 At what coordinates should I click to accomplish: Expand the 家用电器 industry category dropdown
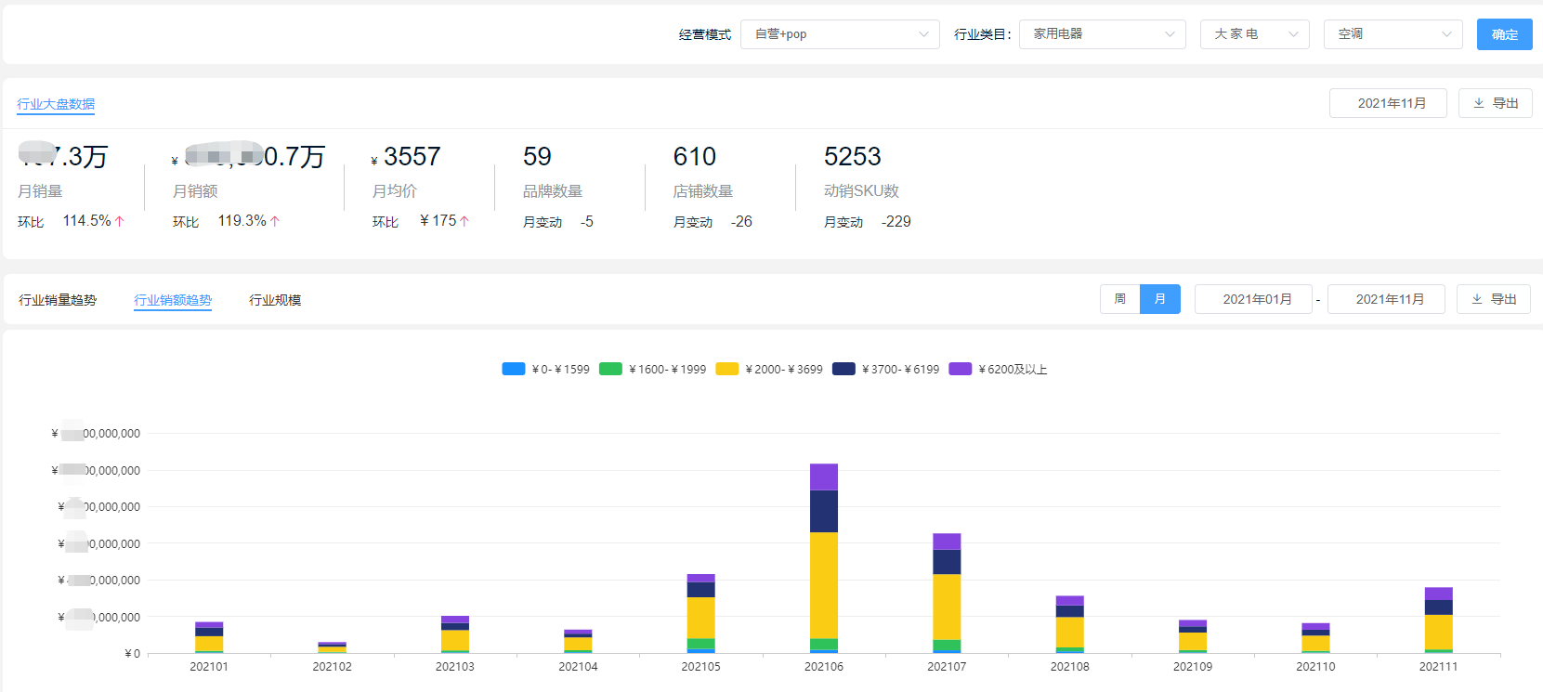tap(1102, 34)
